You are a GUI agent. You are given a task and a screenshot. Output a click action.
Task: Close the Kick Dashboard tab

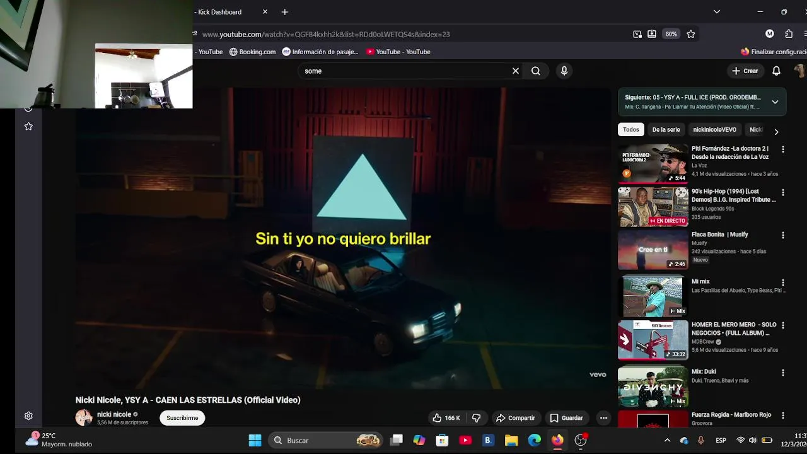[265, 12]
